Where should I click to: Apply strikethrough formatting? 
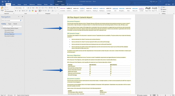click(23, 11)
